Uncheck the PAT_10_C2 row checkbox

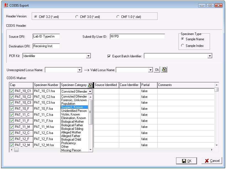click(x=12, y=97)
